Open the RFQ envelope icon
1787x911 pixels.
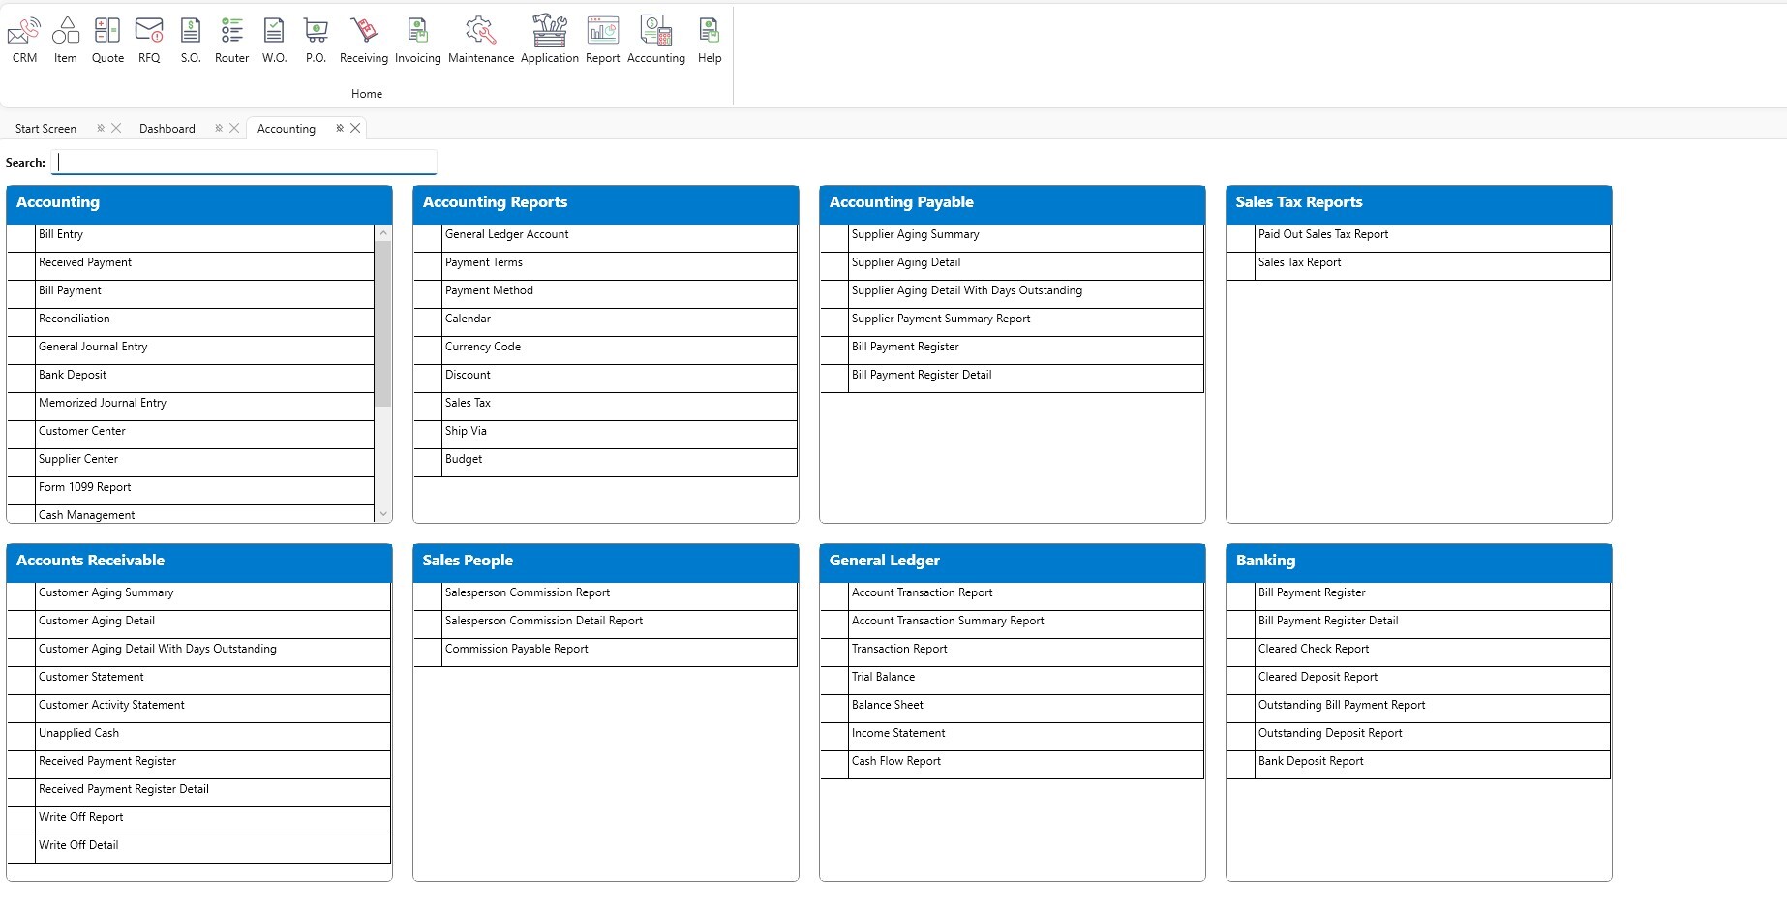tap(149, 32)
